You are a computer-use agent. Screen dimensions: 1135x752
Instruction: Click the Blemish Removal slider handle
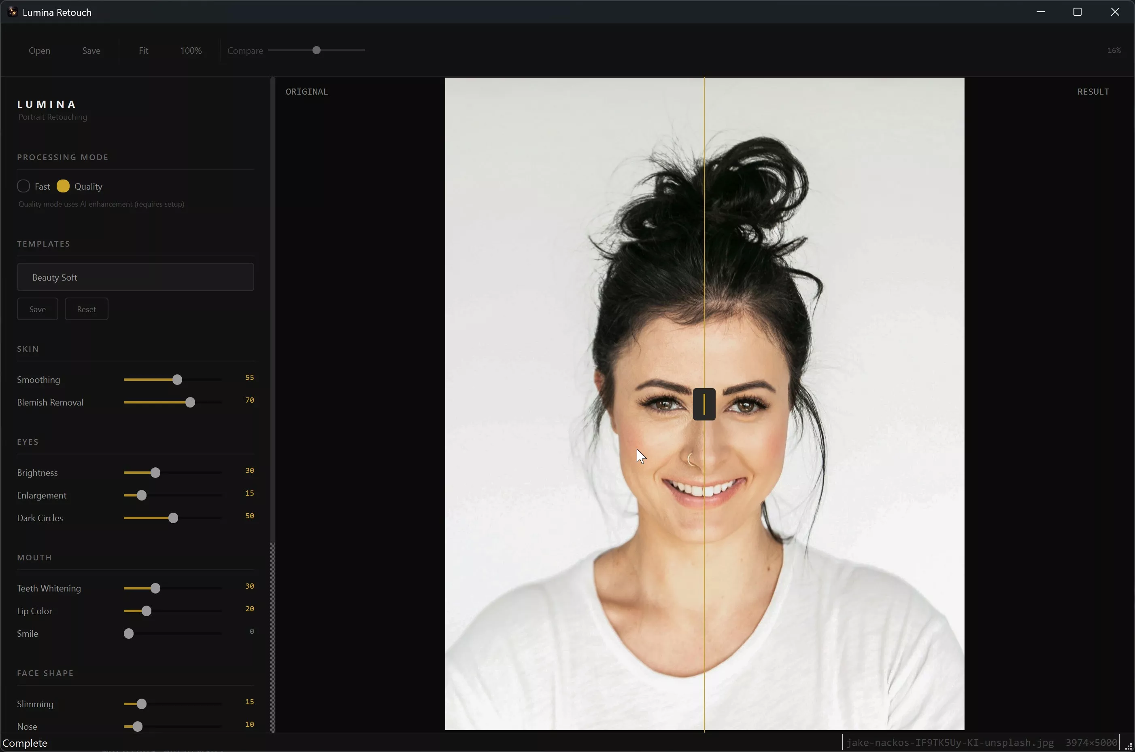(190, 402)
